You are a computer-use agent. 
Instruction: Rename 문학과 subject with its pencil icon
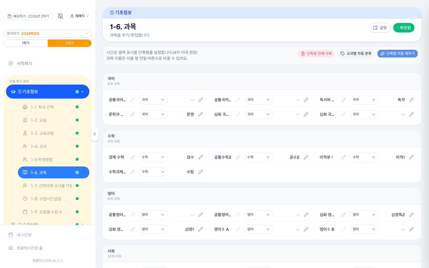[x=133, y=114]
